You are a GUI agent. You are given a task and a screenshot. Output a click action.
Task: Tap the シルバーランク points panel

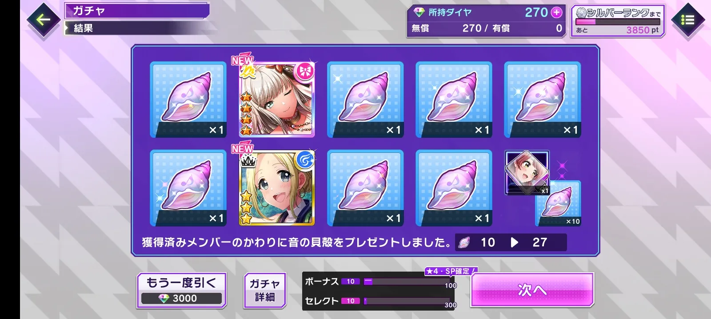click(618, 21)
